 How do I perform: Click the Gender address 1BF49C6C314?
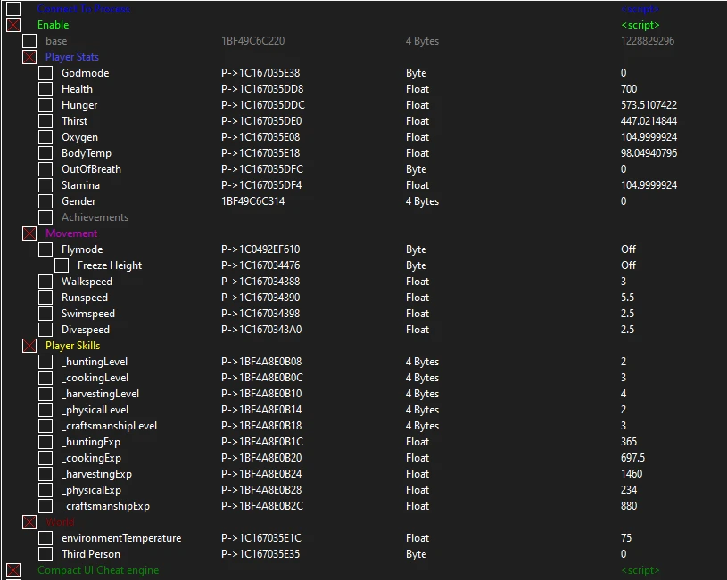[252, 201]
